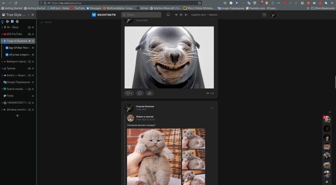Open the translator extension icon in toolbar
The image size is (336, 185).
[249, 3]
